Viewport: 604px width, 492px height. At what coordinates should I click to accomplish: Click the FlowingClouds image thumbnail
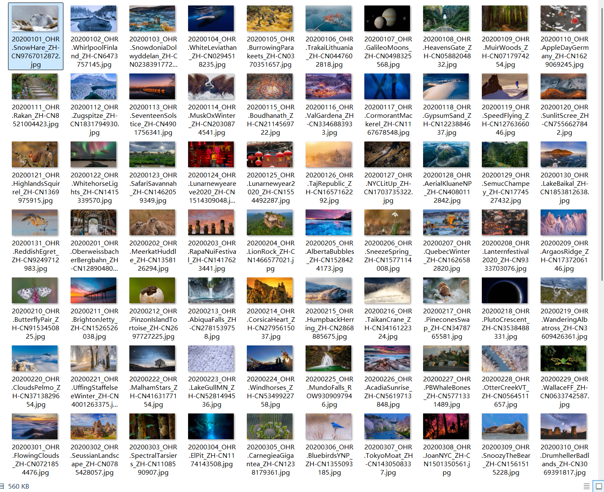coord(36,427)
